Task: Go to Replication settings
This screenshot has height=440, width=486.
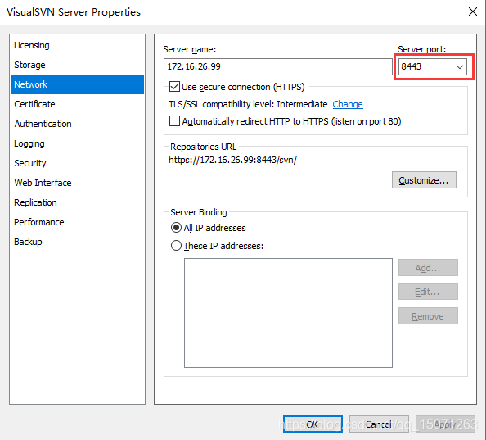Action: point(77,202)
